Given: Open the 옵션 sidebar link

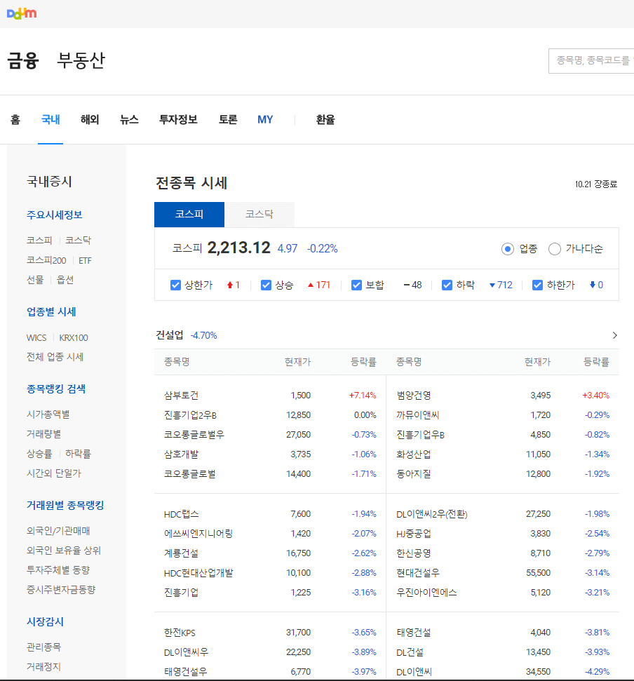Looking at the screenshot, I should (65, 280).
